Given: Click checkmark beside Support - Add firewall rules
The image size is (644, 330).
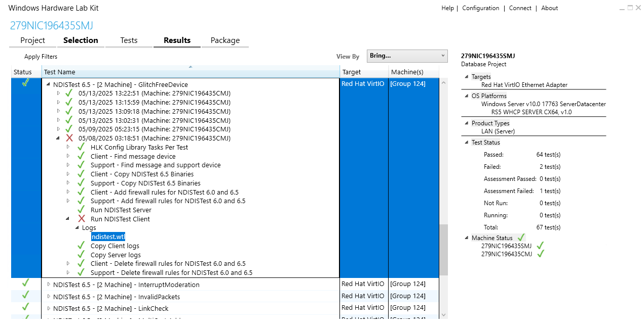Looking at the screenshot, I should tap(81, 201).
